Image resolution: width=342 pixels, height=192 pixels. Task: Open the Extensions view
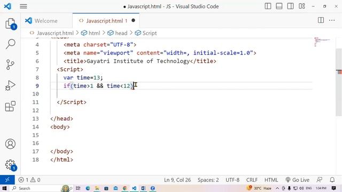(10, 106)
